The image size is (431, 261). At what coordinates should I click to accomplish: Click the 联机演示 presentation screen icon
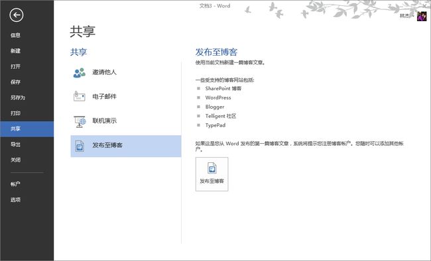(x=80, y=121)
